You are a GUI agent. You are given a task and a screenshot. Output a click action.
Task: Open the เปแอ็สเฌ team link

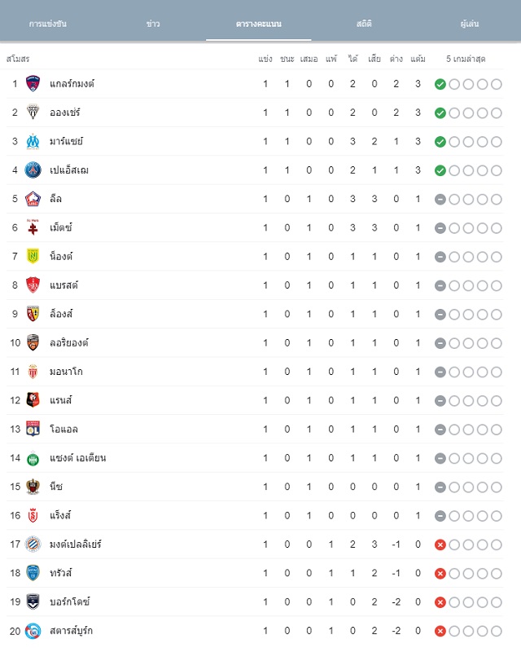click(x=69, y=170)
